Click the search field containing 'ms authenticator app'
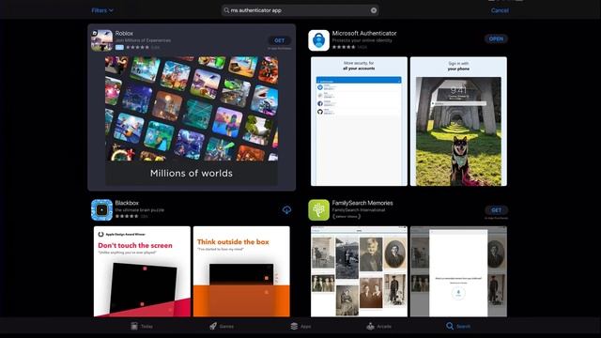The image size is (601, 338). pos(300,10)
